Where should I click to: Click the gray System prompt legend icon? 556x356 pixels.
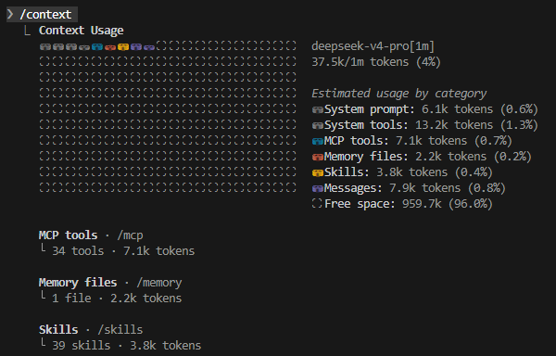click(317, 109)
